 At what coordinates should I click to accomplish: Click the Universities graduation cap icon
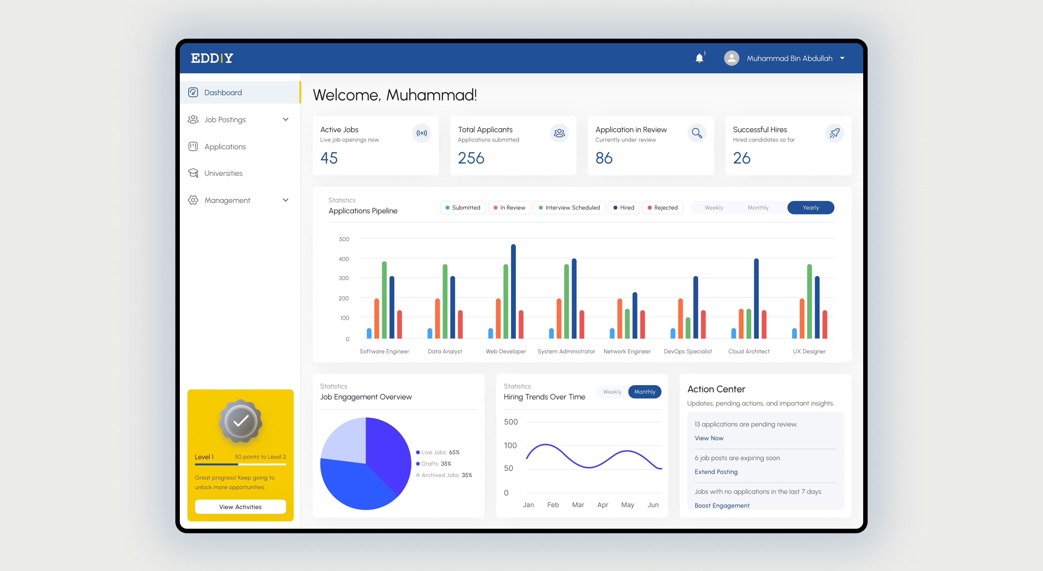click(193, 173)
